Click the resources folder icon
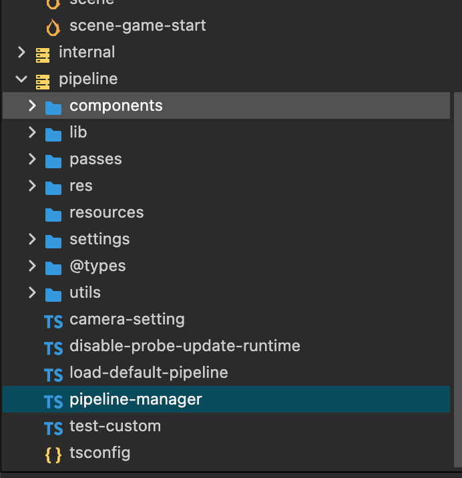Image resolution: width=462 pixels, height=478 pixels. click(53, 214)
